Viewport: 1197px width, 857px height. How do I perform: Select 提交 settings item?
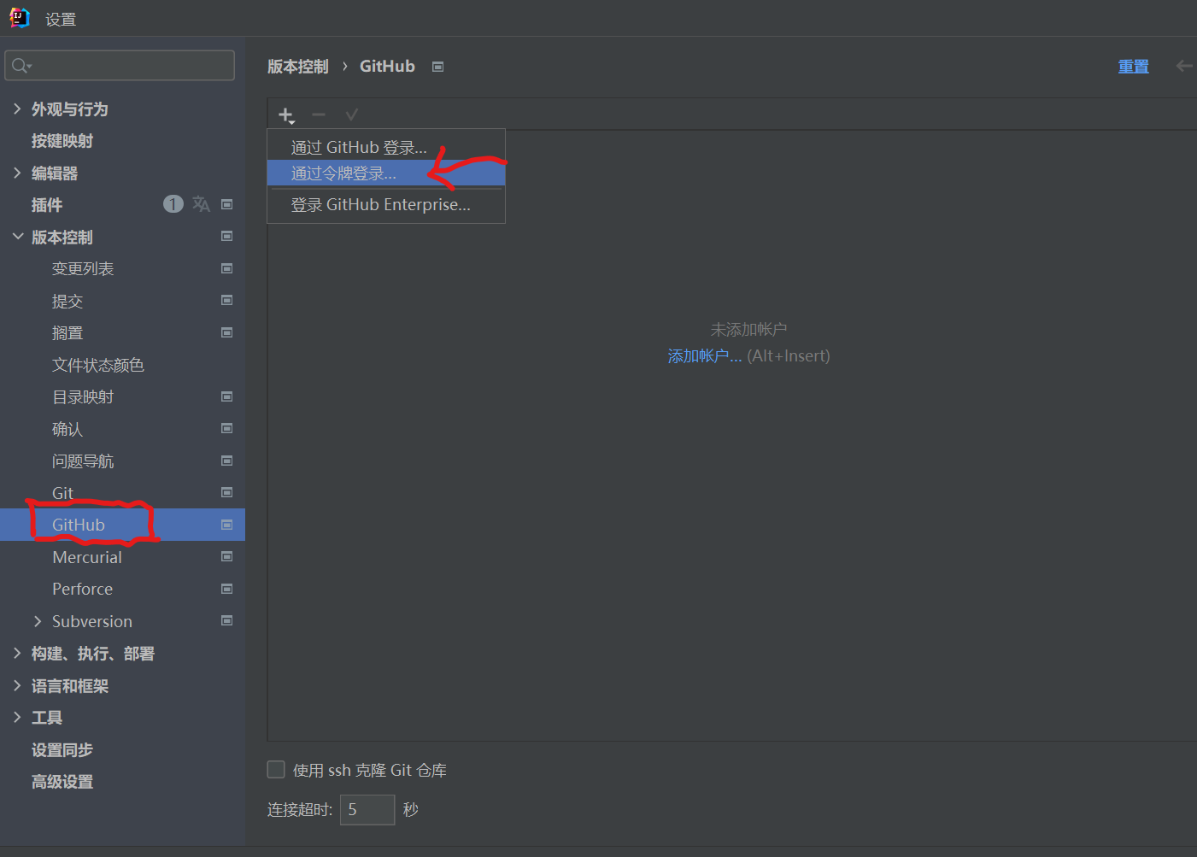(x=67, y=301)
